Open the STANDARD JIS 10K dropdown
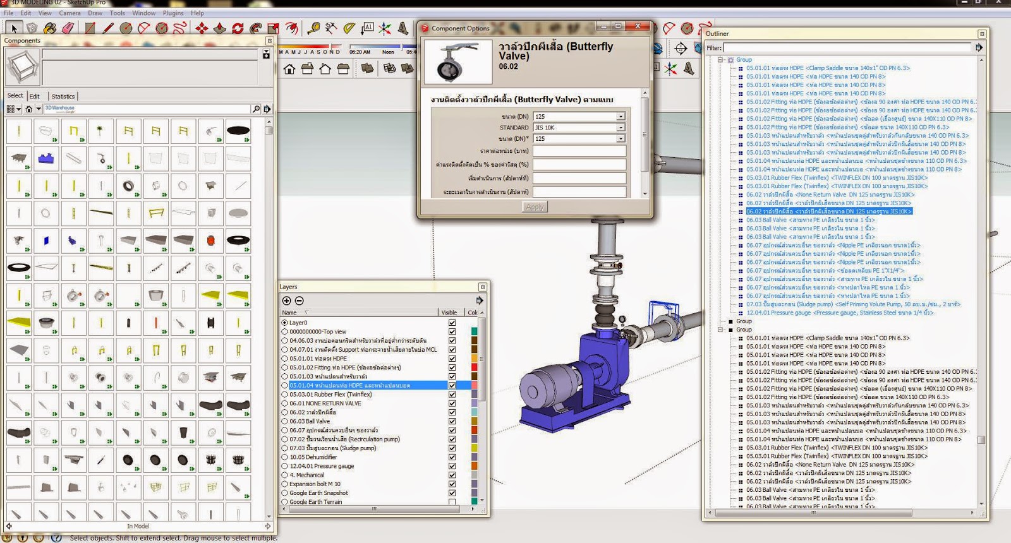This screenshot has height=543, width=1011. 621,128
